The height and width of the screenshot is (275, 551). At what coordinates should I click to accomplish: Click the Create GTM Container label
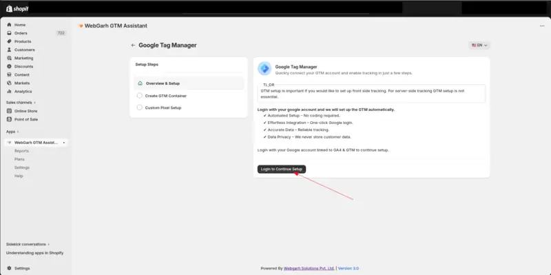166,96
